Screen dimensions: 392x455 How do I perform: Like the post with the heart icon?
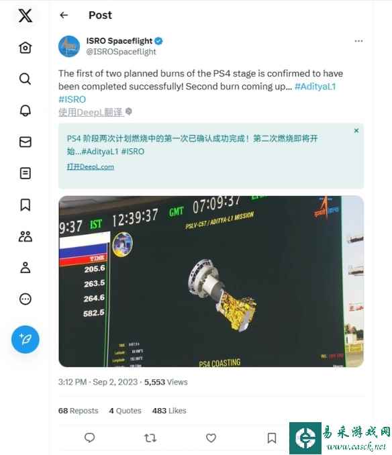point(211,438)
